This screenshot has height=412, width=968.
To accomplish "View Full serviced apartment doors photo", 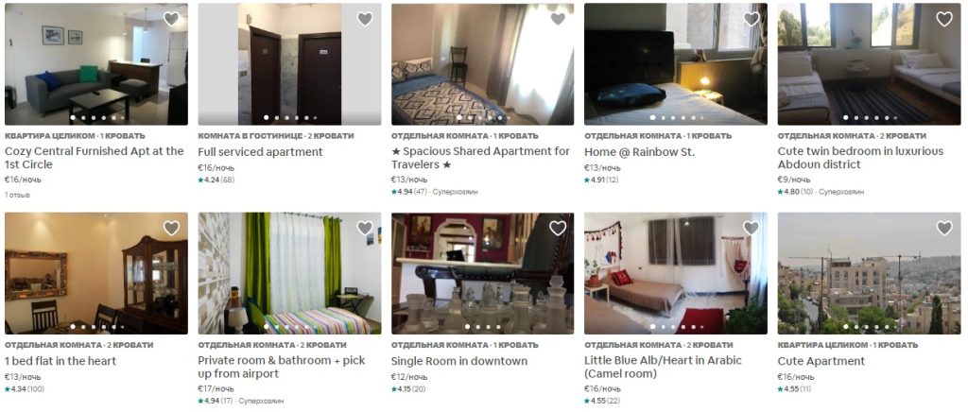I will (289, 64).
